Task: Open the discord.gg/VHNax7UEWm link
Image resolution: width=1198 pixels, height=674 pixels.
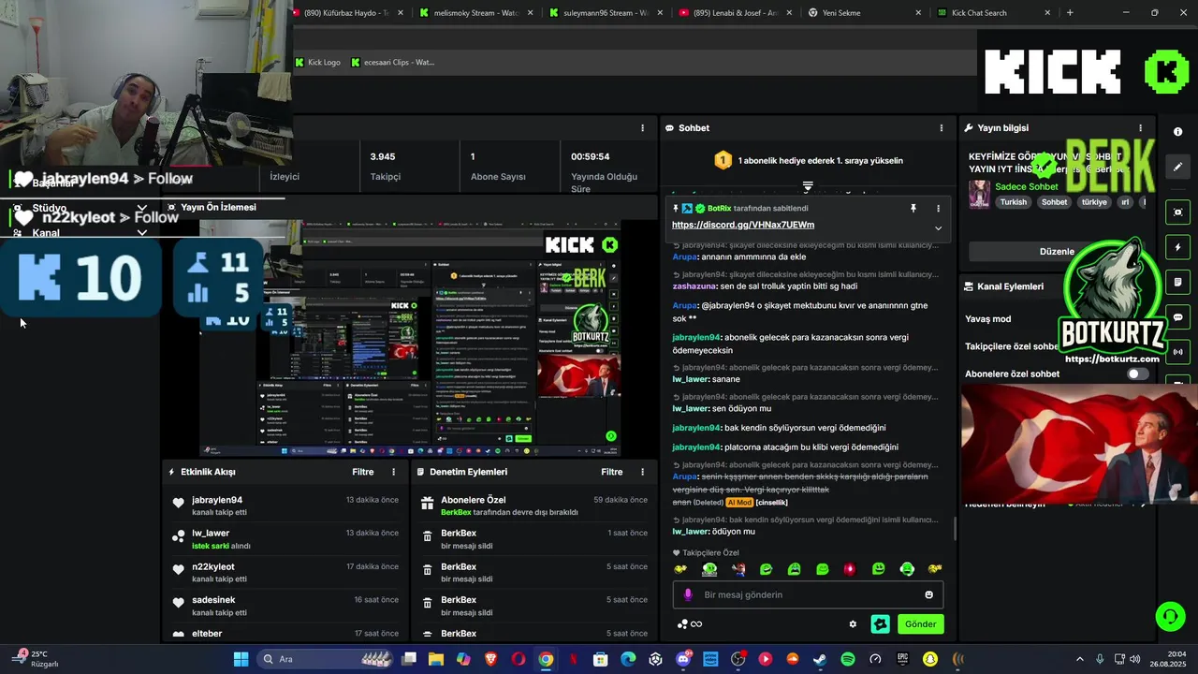Action: click(x=743, y=226)
